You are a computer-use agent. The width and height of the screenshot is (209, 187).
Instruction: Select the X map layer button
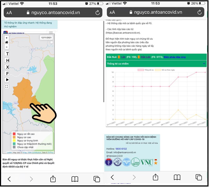point(7,67)
